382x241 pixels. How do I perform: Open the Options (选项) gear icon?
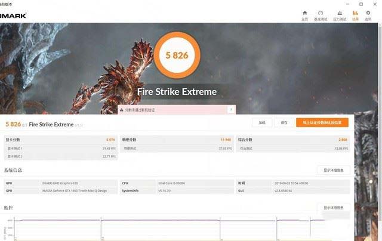point(368,13)
